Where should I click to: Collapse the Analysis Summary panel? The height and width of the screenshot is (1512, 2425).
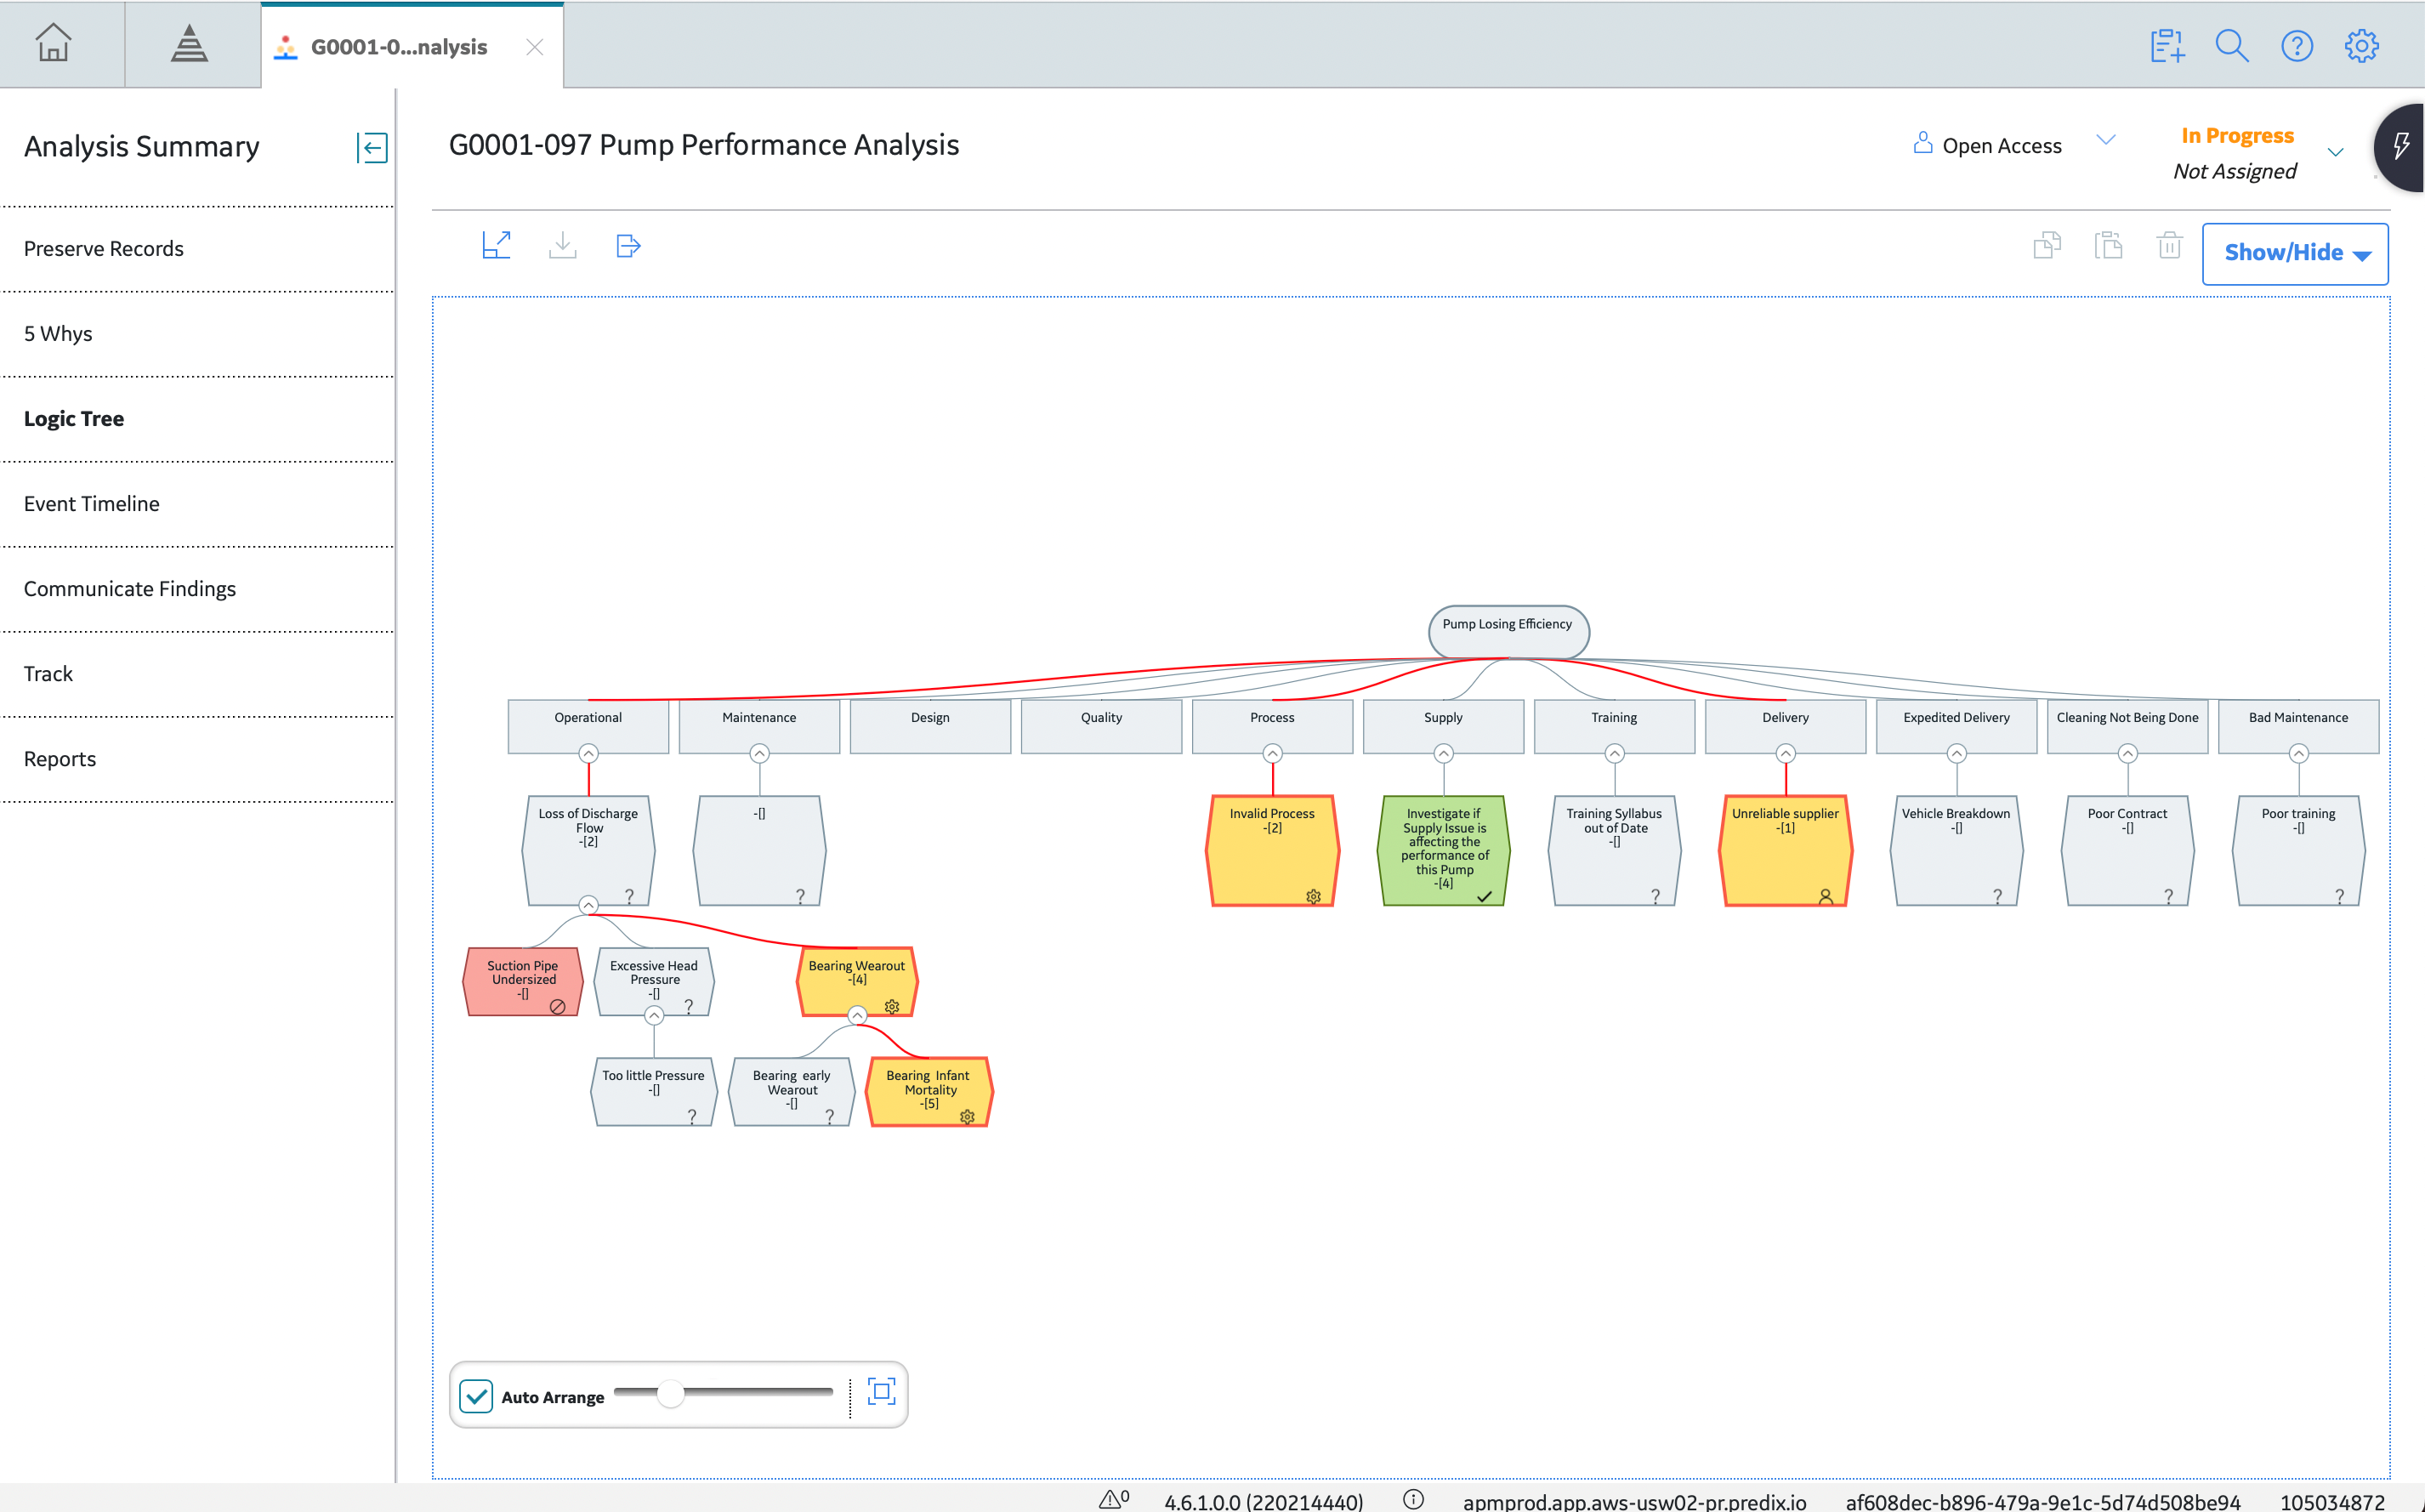pyautogui.click(x=372, y=148)
